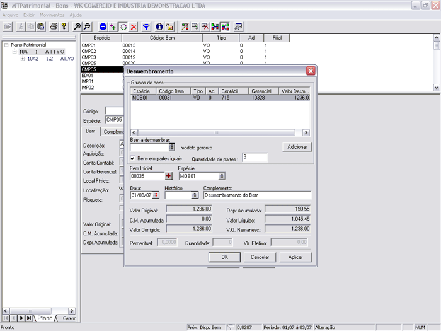Click the red X delete icon
The height and width of the screenshot is (331, 441).
pyautogui.click(x=134, y=26)
